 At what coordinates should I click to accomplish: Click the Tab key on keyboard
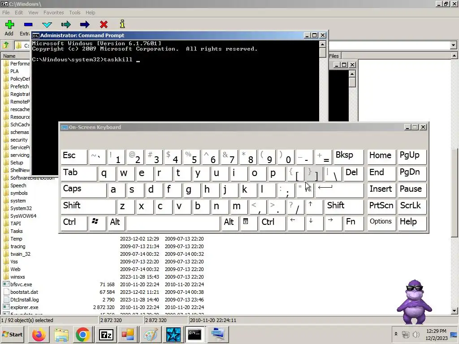pos(79,173)
